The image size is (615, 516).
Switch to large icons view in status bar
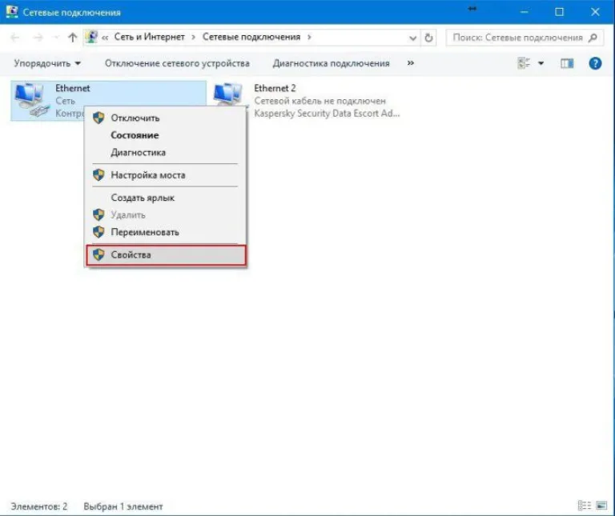point(601,506)
